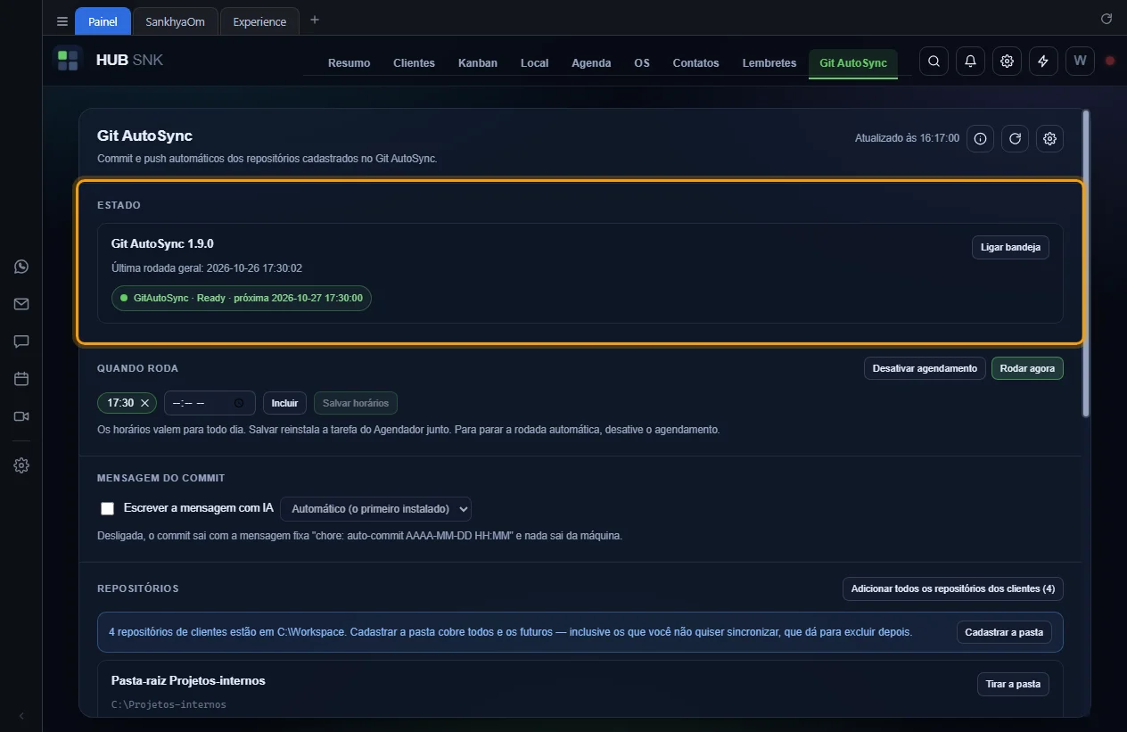Switch to the SankhyaOm tab
Viewport: 1127px width, 732px height.
pos(175,21)
